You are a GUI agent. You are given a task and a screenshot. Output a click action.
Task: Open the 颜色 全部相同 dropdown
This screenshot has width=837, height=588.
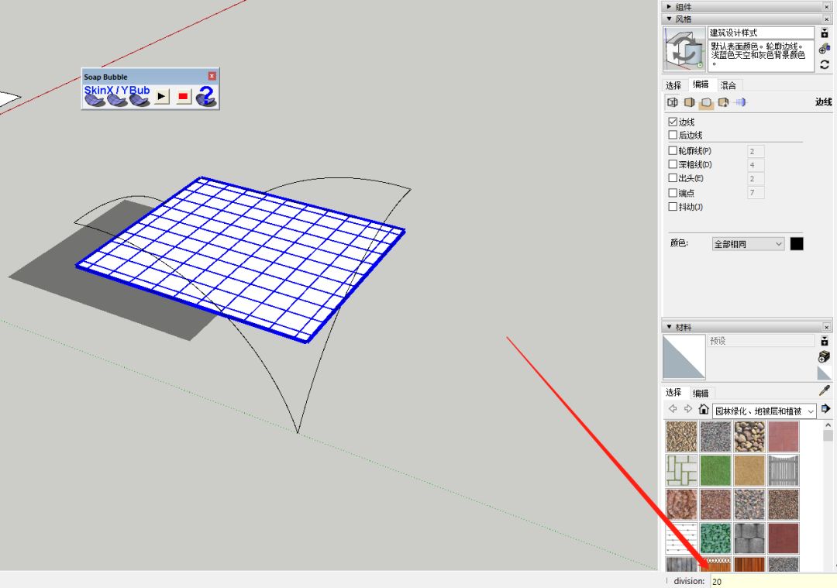coord(748,244)
